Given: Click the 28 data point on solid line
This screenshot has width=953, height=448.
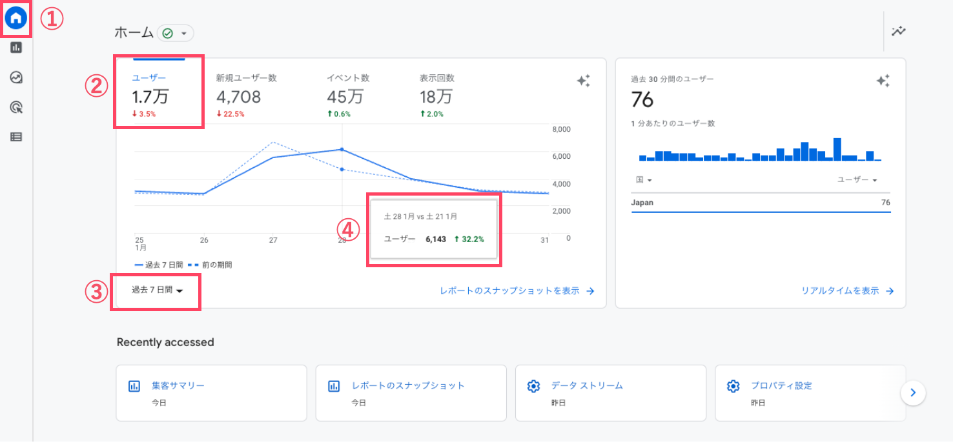Looking at the screenshot, I should pyautogui.click(x=342, y=149).
